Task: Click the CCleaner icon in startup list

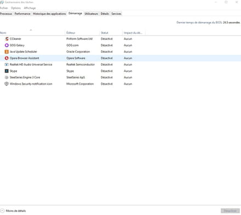Action: click(x=7, y=39)
